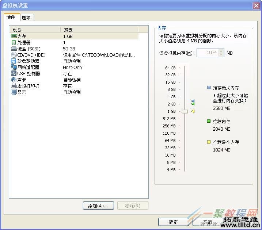This screenshot has width=262, height=230.
Task: Click the 2580 MB maximum memory value
Action: click(x=221, y=108)
